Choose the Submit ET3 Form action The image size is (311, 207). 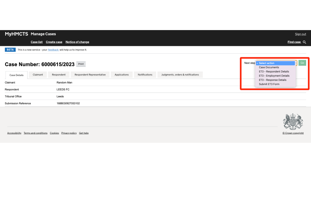tap(269, 84)
